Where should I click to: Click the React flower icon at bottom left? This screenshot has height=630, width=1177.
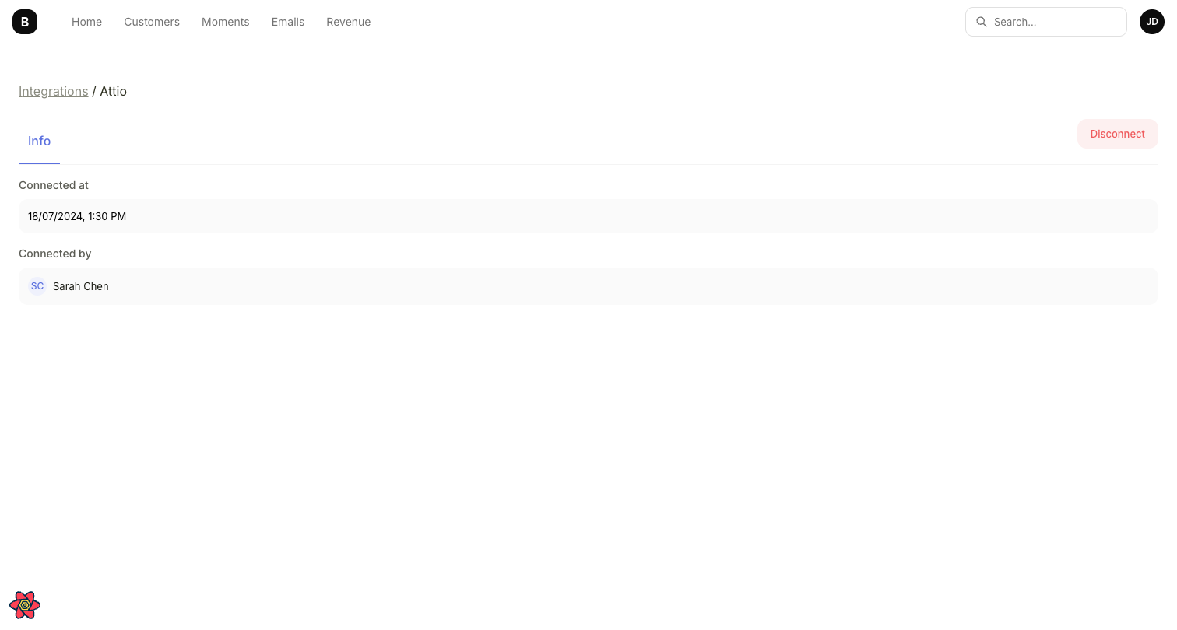[24, 604]
